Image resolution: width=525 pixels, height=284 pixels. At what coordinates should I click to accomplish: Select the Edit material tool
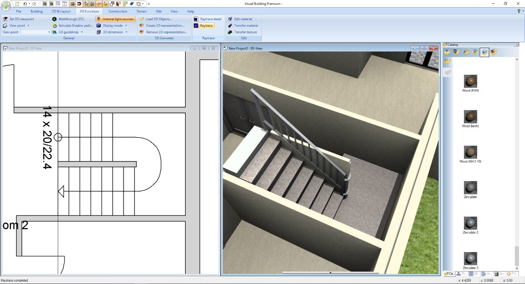[243, 19]
